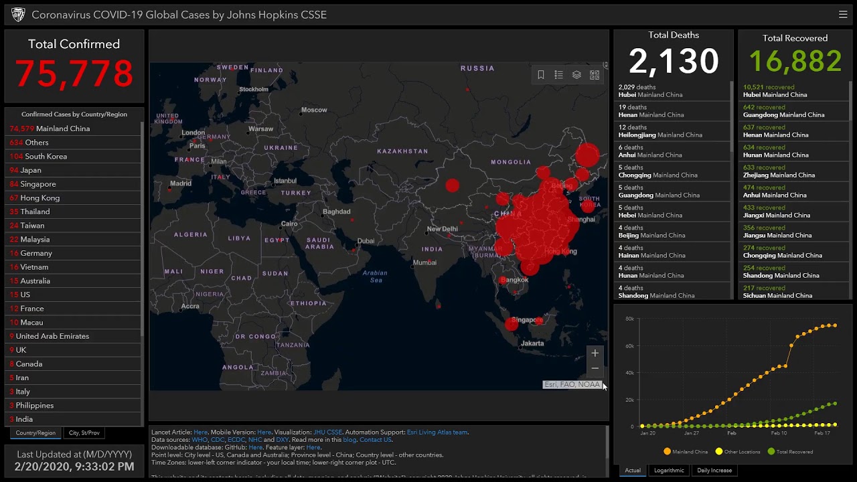Image resolution: width=857 pixels, height=482 pixels.
Task: Open the CDC data source link
Action: pos(218,440)
